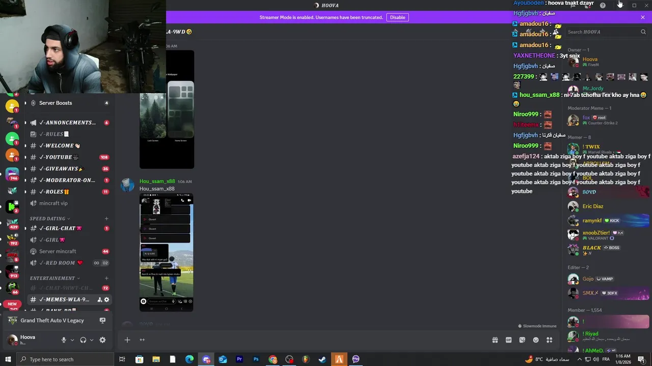
Task: Open server with 192 badge in sidebar
Action: [12, 238]
